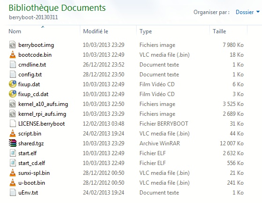
Task: Click the kernel_rpi_aufs.img disk image icon
Action: coord(13,114)
